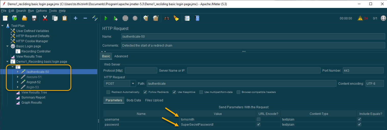Save the test plan with floppy icon
Viewport: 387px width, 130px height.
(x=34, y=18)
